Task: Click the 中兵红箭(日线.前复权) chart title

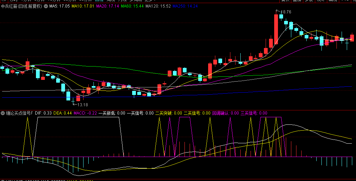Action: click(x=22, y=7)
